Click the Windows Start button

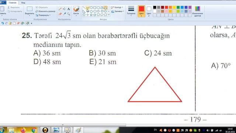[2, 130]
